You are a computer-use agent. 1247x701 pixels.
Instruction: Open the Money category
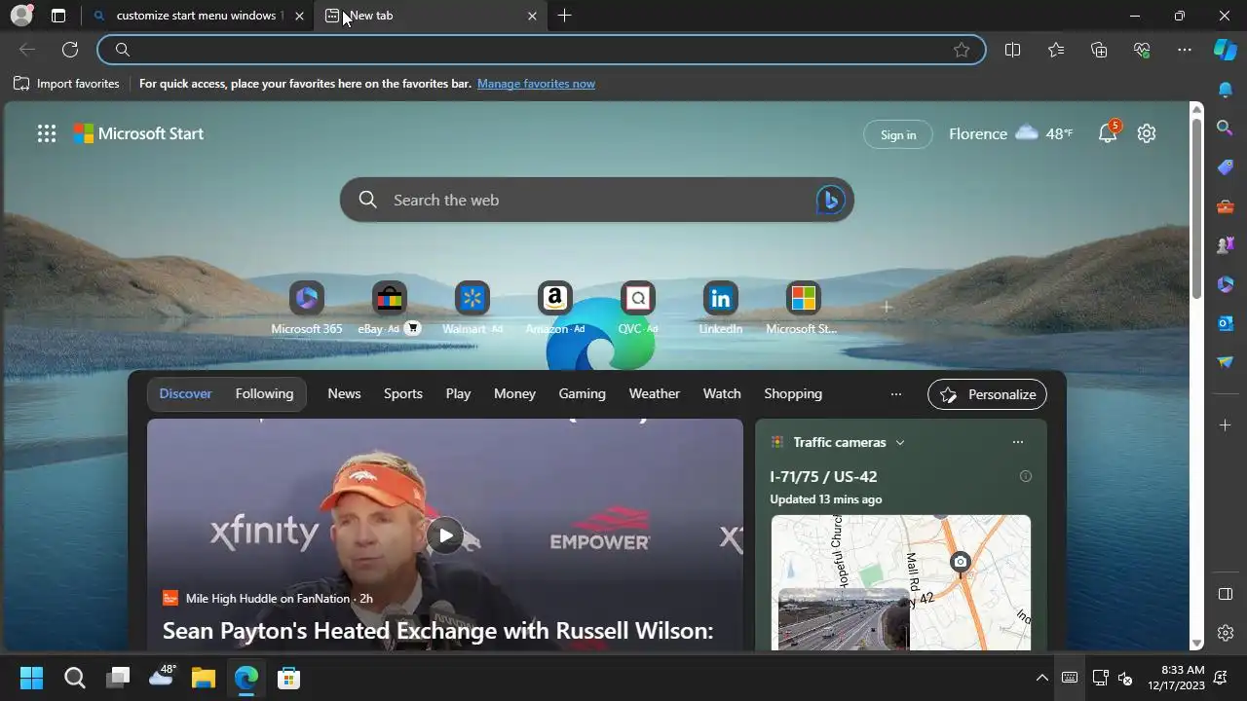coord(514,393)
